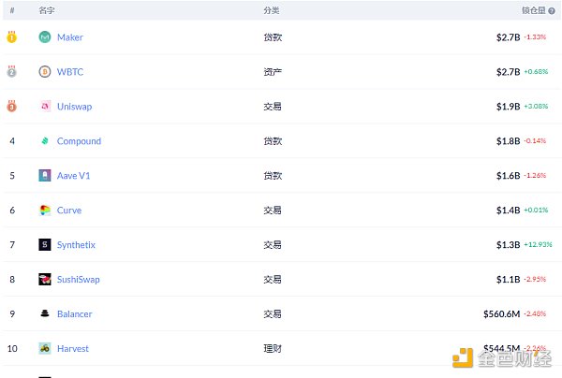Click the # rank column header

12,10
